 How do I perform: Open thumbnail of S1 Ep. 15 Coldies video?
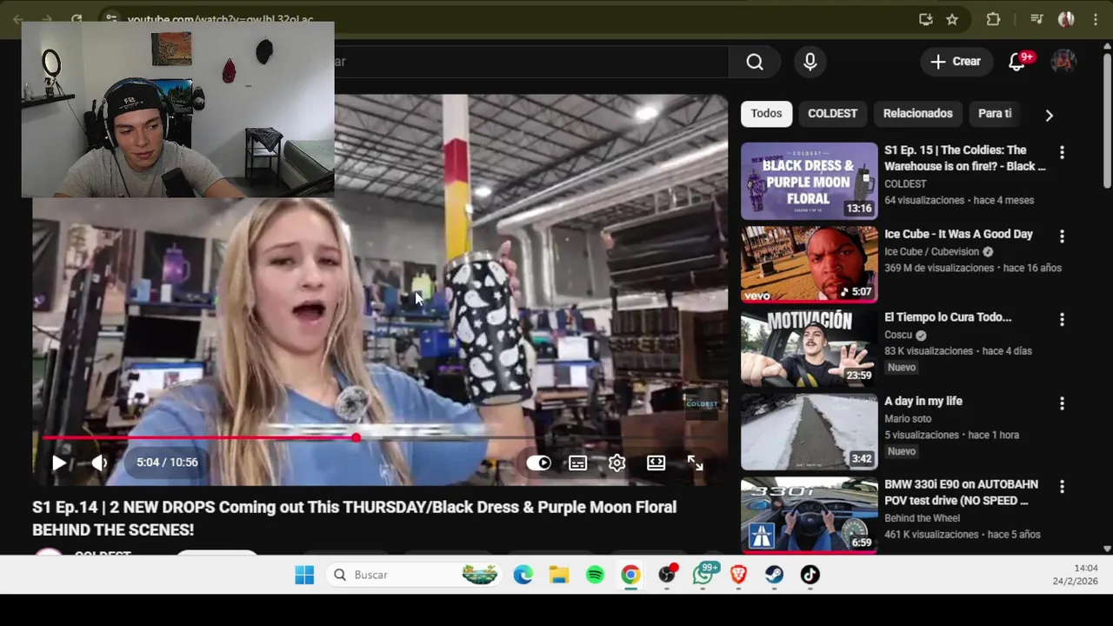tap(810, 181)
